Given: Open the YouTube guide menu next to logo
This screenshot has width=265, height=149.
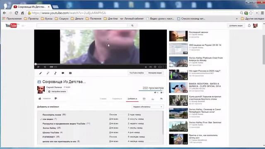Looking at the screenshot, I should [x=23, y=26].
